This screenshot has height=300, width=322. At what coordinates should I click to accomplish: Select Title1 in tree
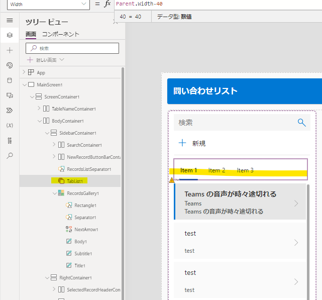pyautogui.click(x=80, y=265)
